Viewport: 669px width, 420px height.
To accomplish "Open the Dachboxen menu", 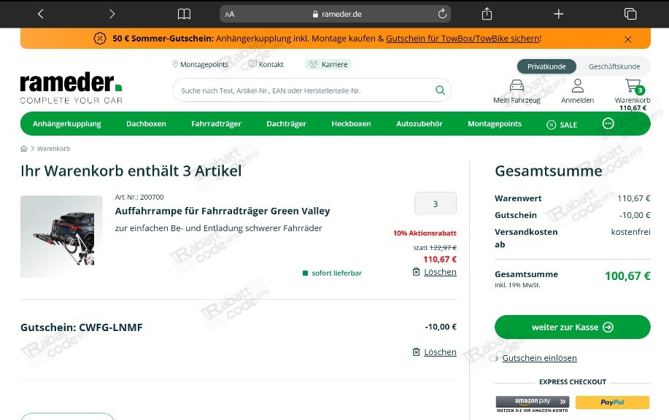I will [x=146, y=124].
